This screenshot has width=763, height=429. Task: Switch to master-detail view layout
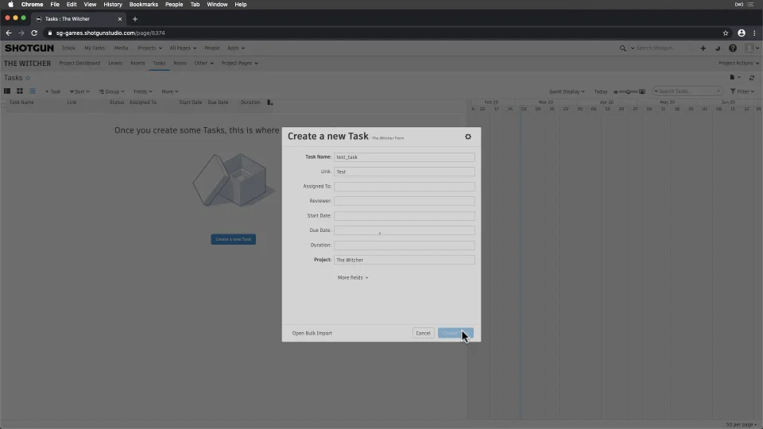coord(7,91)
